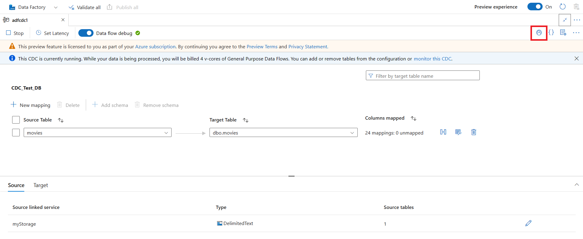583x239 pixels.
Task: Click the Filter by target table name field
Action: [x=423, y=76]
